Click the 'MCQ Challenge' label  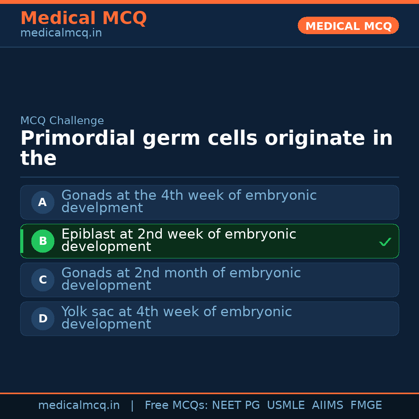coord(62,121)
